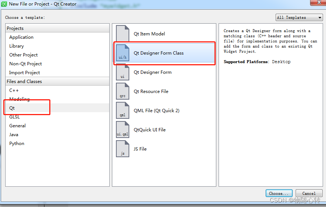Select Python files category
This screenshot has width=326, height=207.
click(x=57, y=144)
